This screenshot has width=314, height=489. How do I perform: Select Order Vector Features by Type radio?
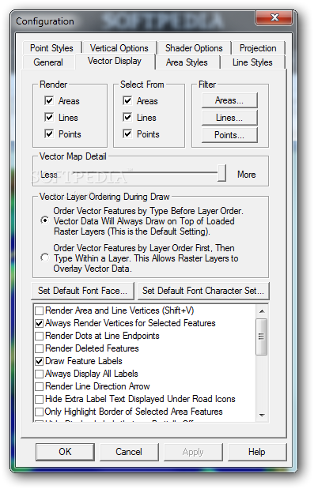pos(45,220)
